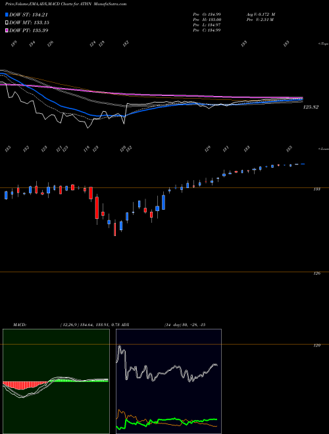This screenshot has width=329, height=434.
Task: Click the 'Pre C: 134.99' value
Action: point(207,30)
